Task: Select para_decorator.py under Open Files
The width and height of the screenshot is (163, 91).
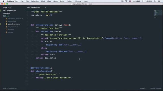Action: click(9, 11)
